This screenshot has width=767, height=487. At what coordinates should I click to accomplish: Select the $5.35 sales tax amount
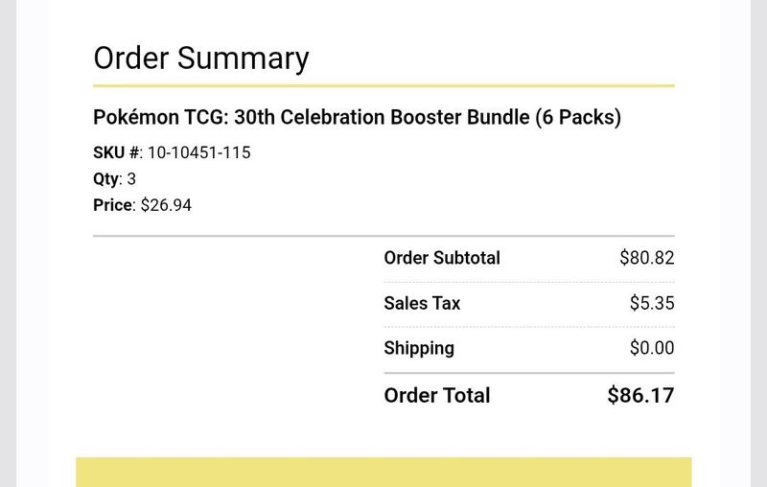pyautogui.click(x=652, y=303)
